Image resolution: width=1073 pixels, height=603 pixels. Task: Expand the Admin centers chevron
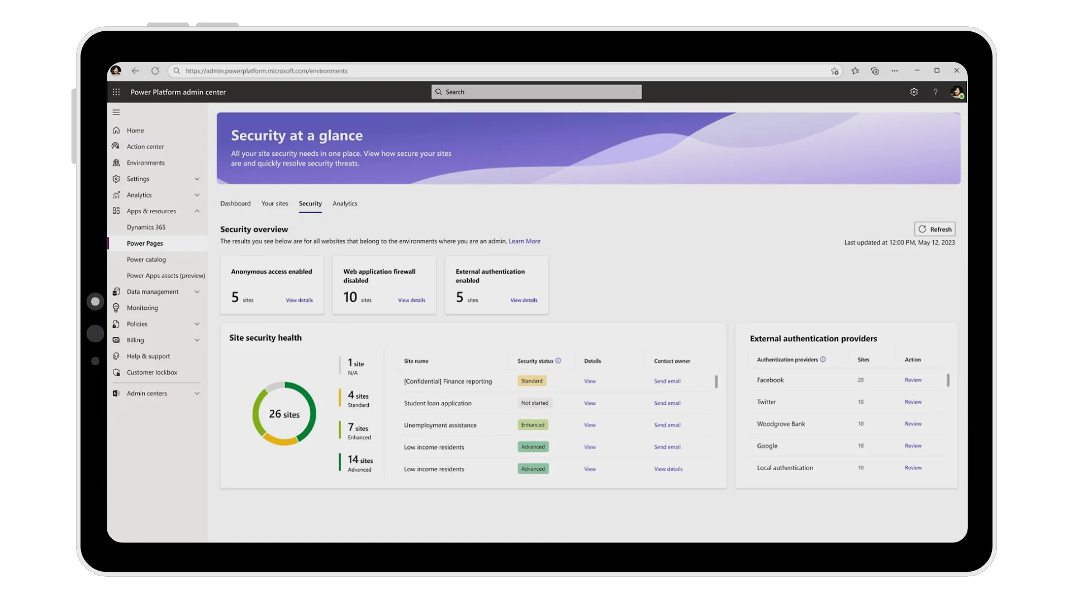pyautogui.click(x=197, y=393)
